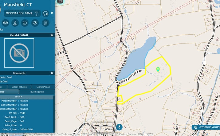The height and width of the screenshot is (136, 220).
Task: Click the missing parcel photo placeholder
Action: [x=19, y=53]
